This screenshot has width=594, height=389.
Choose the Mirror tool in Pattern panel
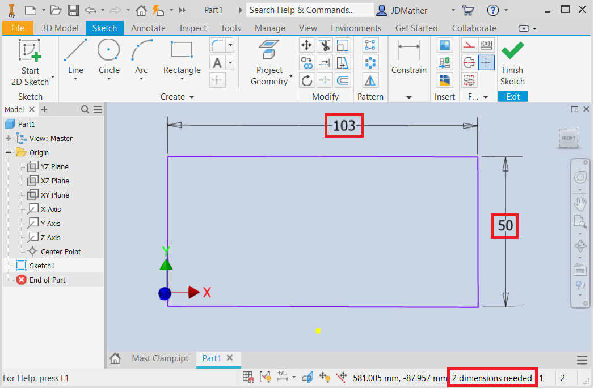coord(370,80)
